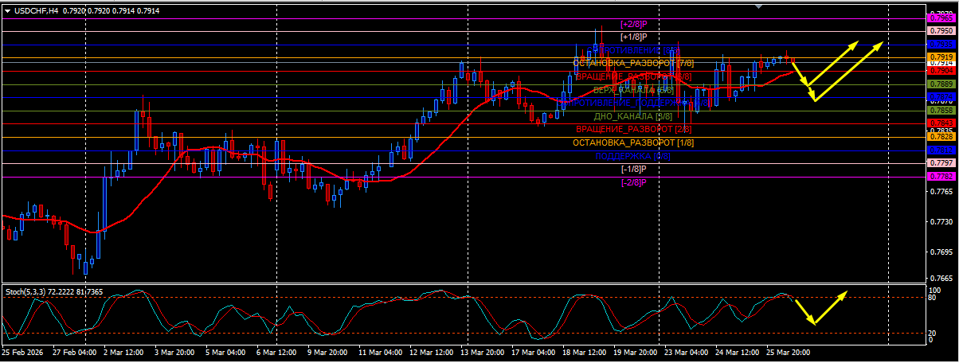Click the chart shift triangle marker at top

point(758,6)
